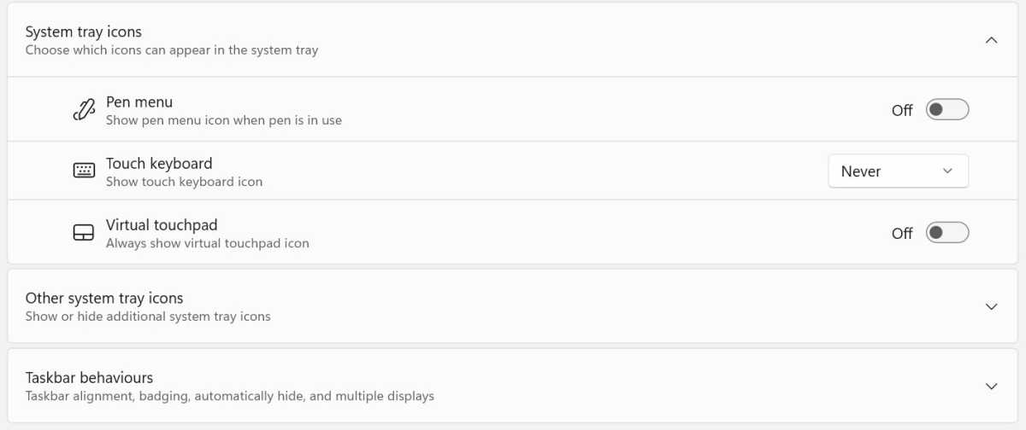
Task: Click the "Pen menu" setting label
Action: coord(139,102)
